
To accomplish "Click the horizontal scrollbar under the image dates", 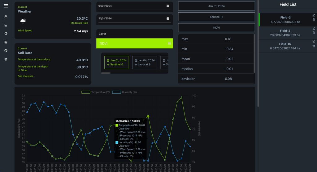I will pyautogui.click(x=106, y=73).
